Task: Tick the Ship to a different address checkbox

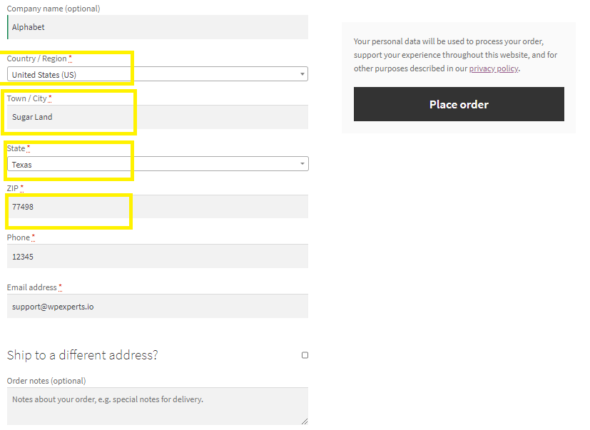Action: point(305,355)
